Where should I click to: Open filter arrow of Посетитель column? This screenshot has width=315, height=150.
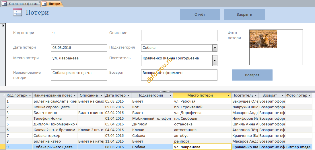point(256,96)
